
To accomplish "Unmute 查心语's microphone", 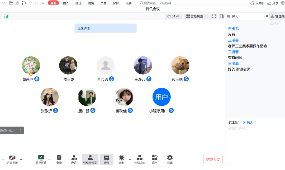I will click(112, 79).
